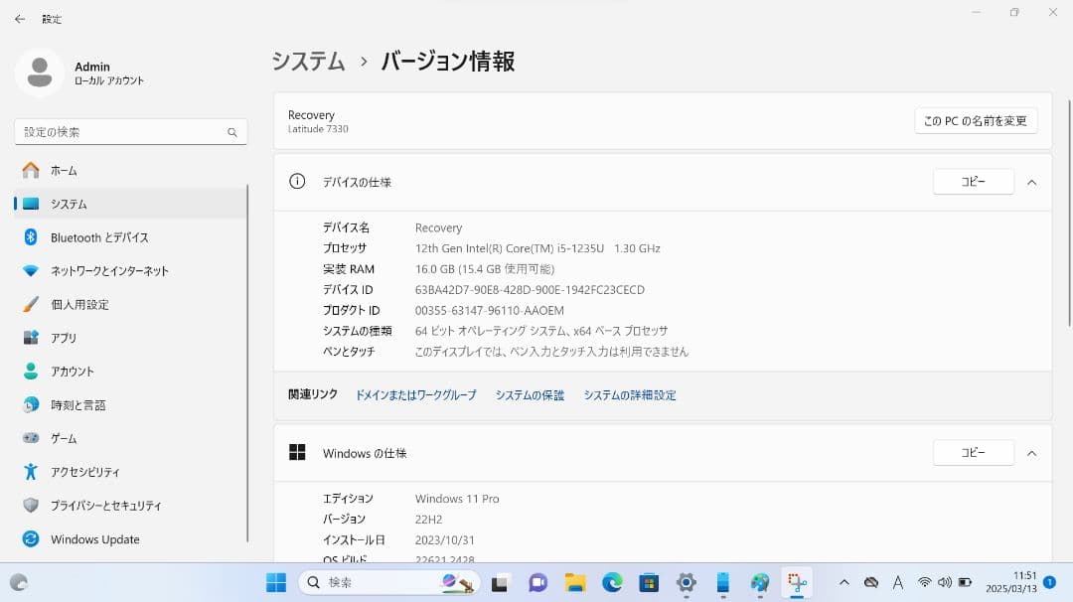1073x602 pixels.
Task: Open Windows Update in the sidebar
Action: click(x=94, y=538)
